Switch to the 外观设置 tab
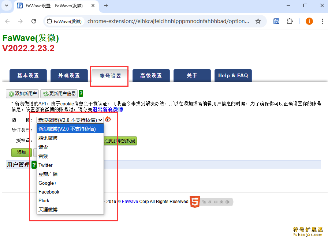 tap(69, 75)
